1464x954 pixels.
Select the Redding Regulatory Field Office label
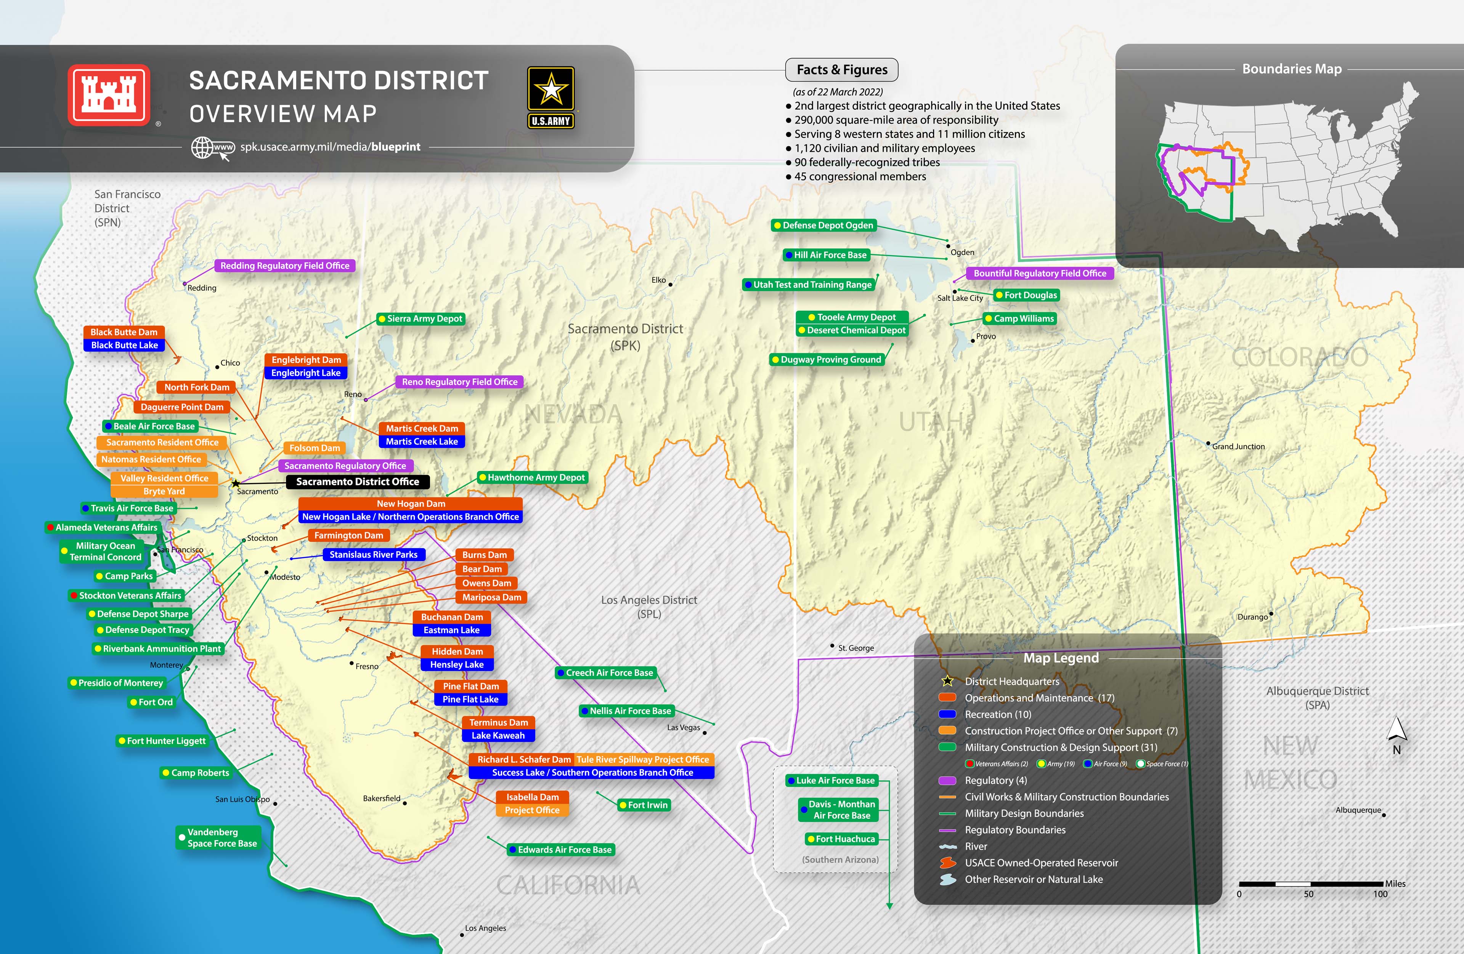285,266
